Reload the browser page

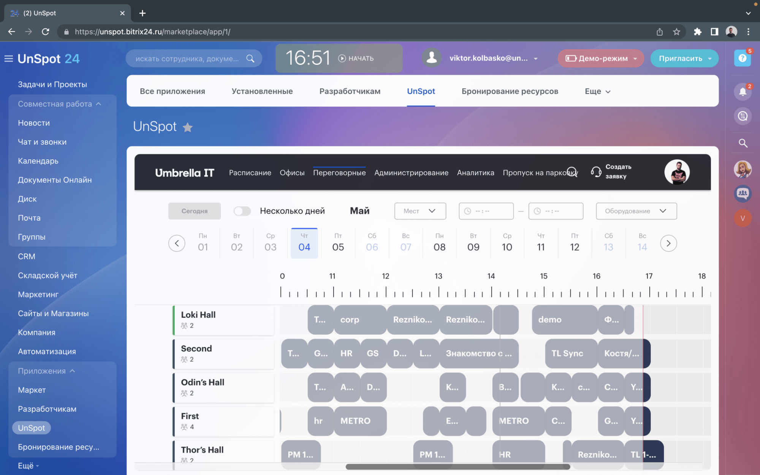[x=45, y=32]
